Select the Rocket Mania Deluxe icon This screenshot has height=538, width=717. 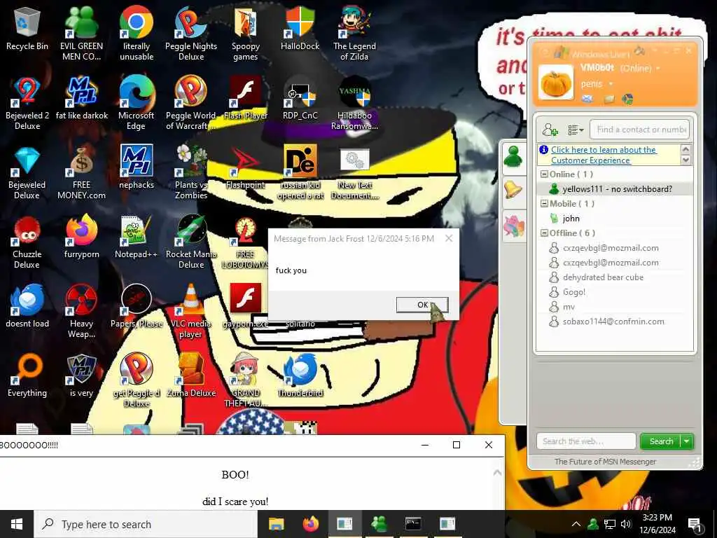191,242
